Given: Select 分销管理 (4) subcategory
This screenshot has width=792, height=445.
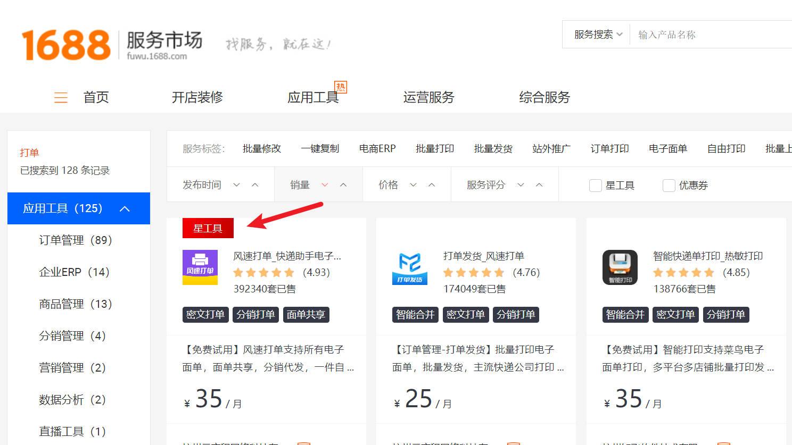Looking at the screenshot, I should [x=72, y=336].
